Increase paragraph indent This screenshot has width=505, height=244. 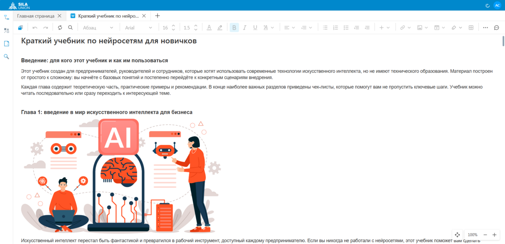pos(356,28)
